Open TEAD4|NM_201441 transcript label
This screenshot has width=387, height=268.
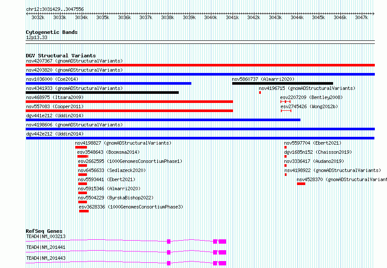(x=46, y=247)
